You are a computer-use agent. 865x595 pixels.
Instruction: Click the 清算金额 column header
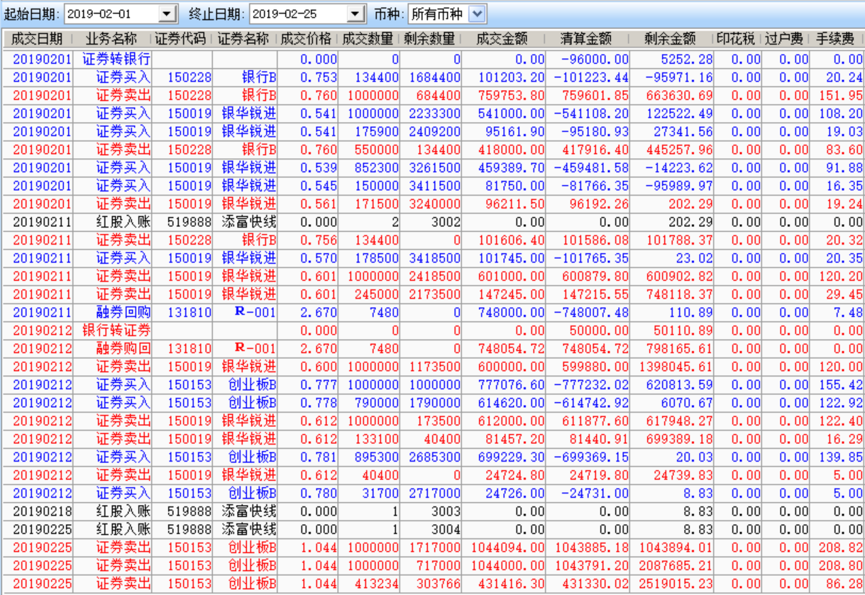[588, 39]
